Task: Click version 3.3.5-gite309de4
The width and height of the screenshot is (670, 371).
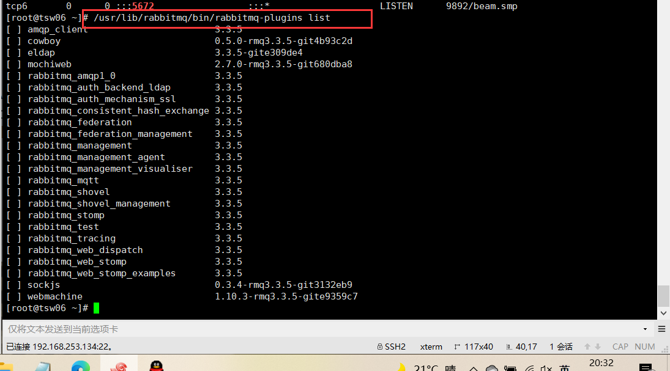Action: pos(258,53)
